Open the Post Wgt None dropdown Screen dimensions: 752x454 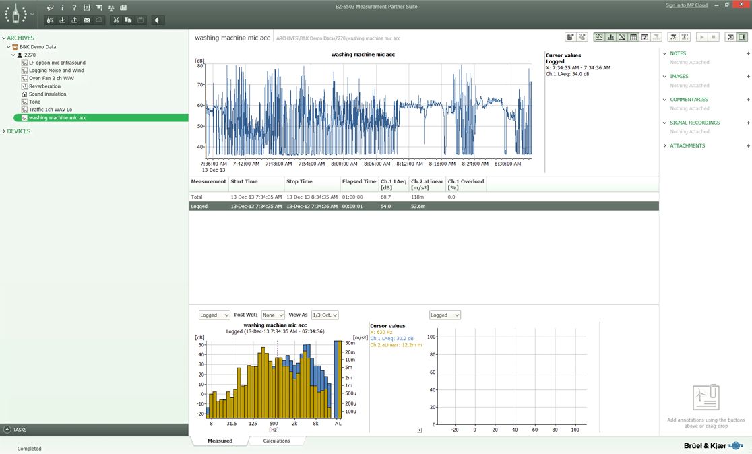point(273,315)
